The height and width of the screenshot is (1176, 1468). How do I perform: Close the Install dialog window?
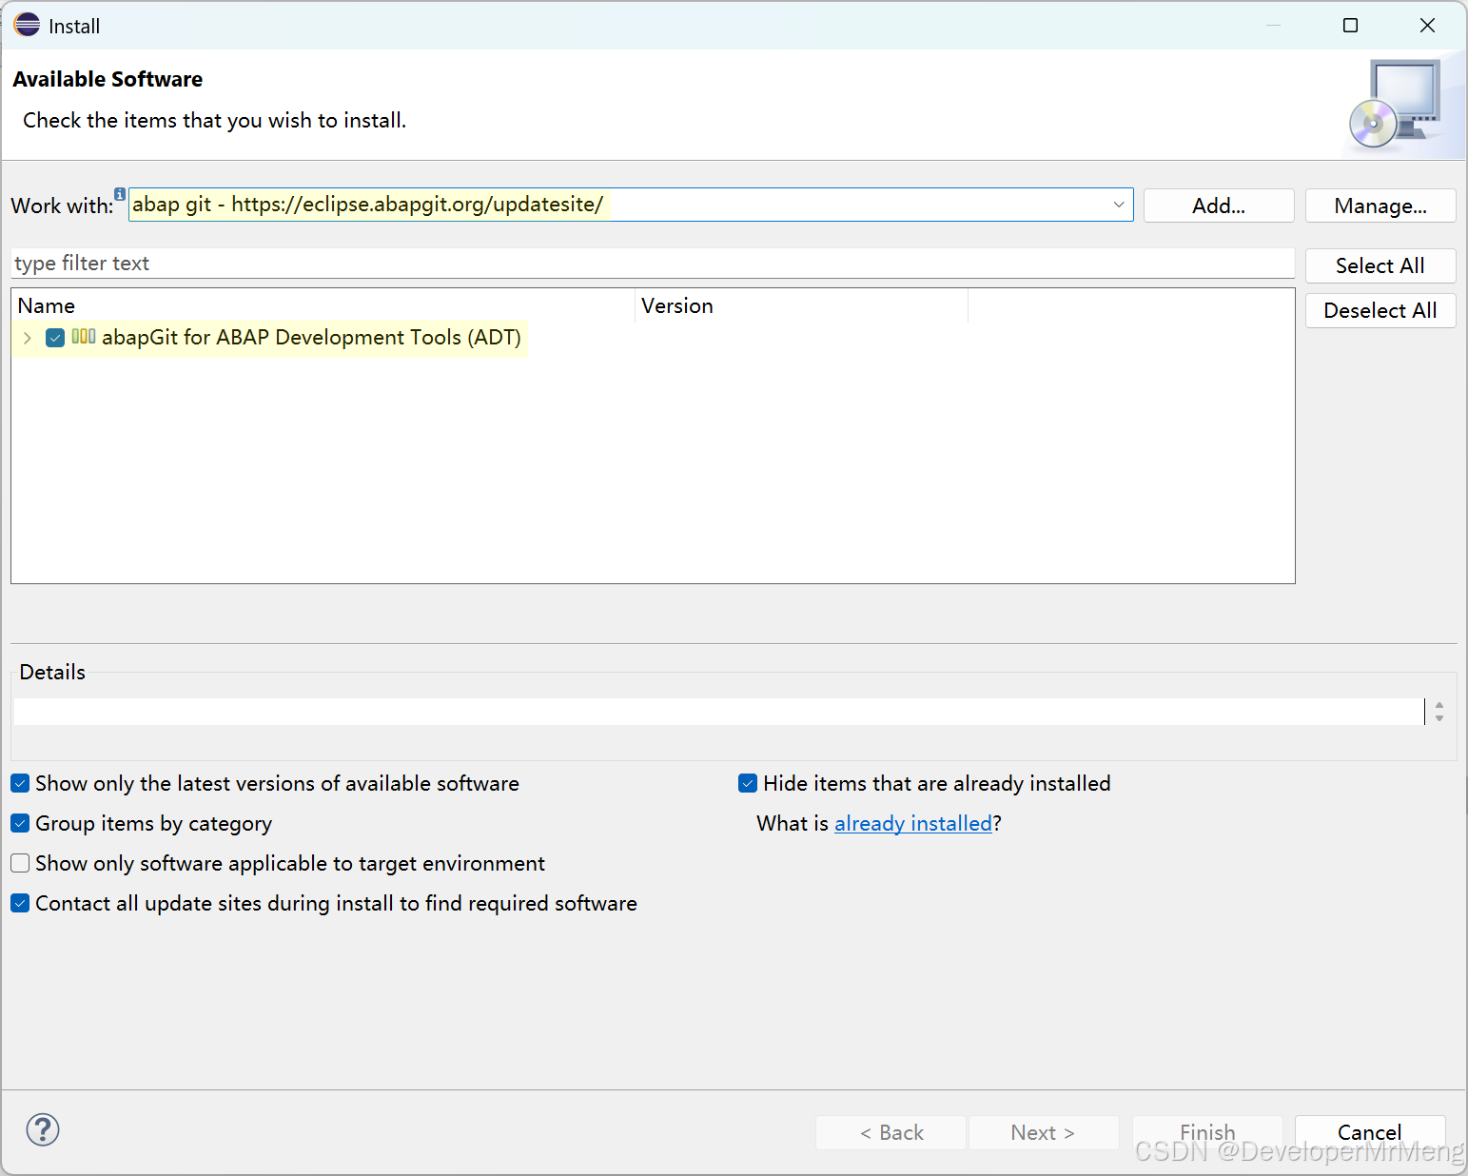tap(1427, 26)
